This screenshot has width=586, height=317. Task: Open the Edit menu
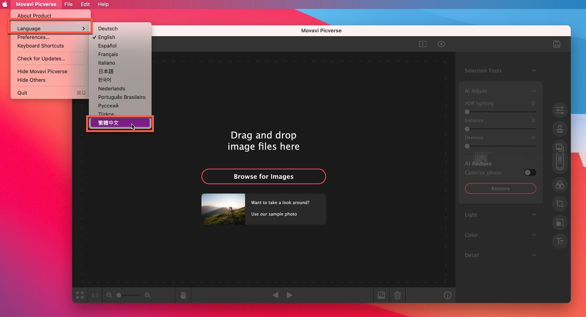[85, 4]
